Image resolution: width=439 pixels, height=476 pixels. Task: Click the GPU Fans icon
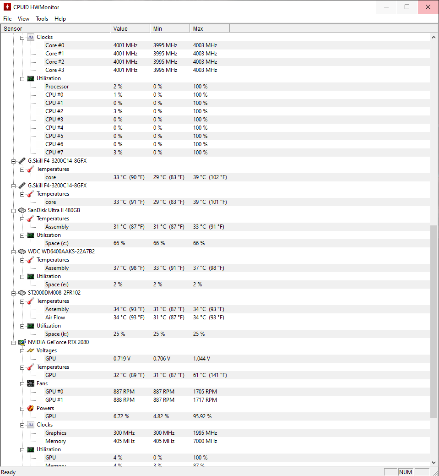(x=31, y=383)
